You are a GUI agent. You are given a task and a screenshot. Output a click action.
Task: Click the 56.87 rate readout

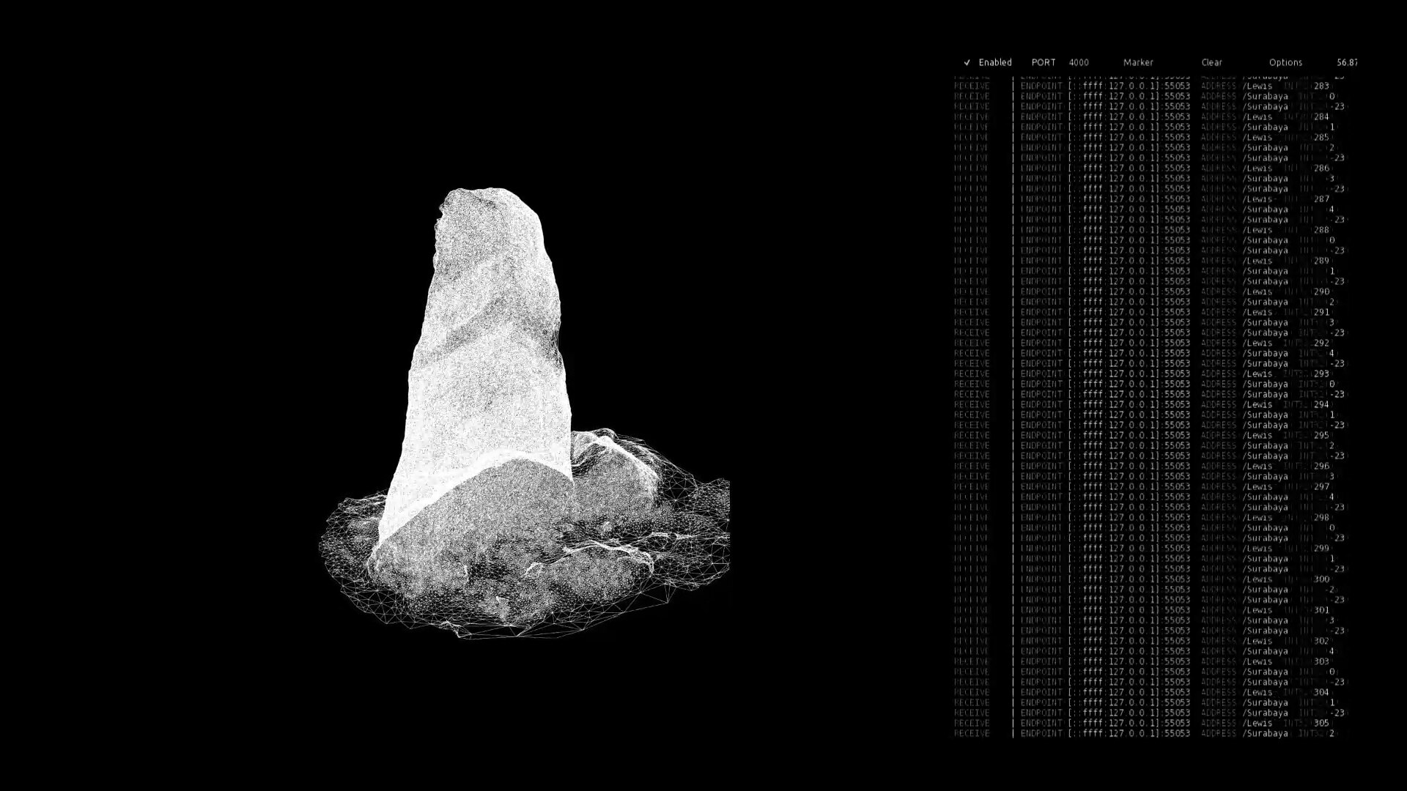[x=1347, y=62]
